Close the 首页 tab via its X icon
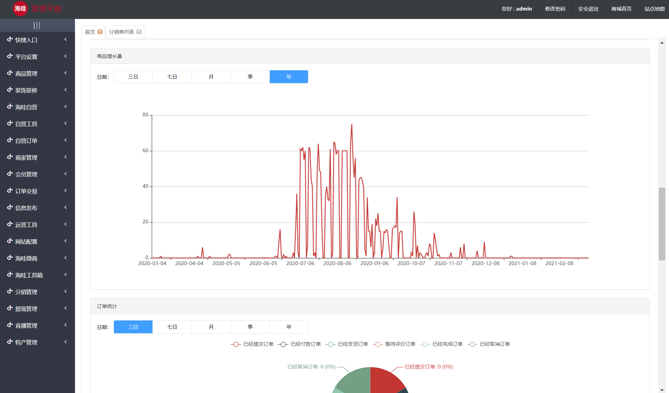The height and width of the screenshot is (393, 669). 100,32
